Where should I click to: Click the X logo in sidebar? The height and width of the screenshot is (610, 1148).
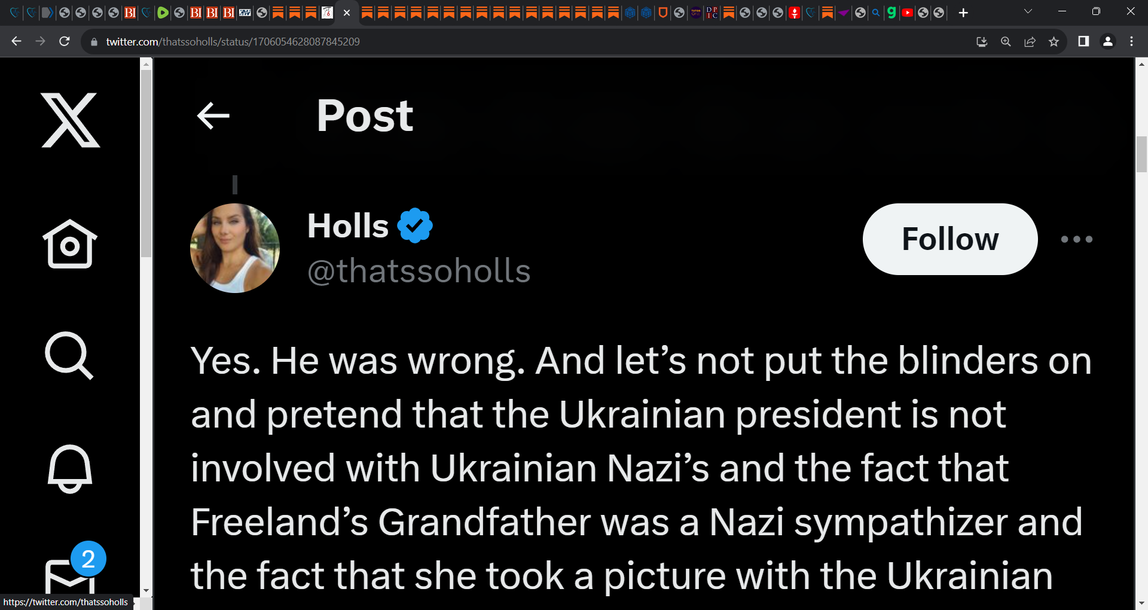tap(71, 120)
